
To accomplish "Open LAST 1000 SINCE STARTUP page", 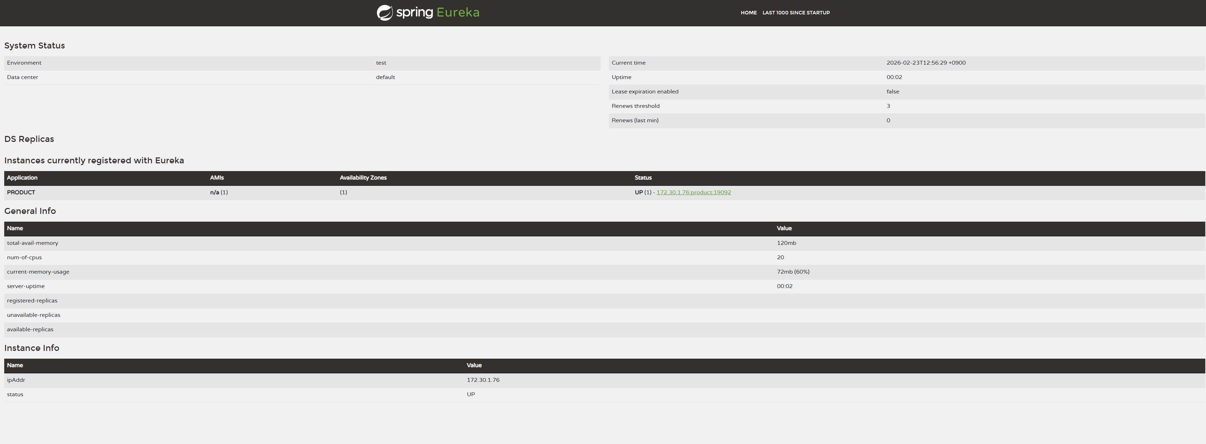I will tap(795, 13).
